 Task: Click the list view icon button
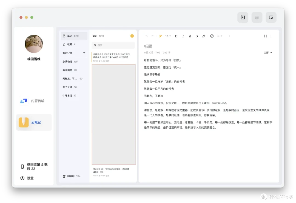257,17
